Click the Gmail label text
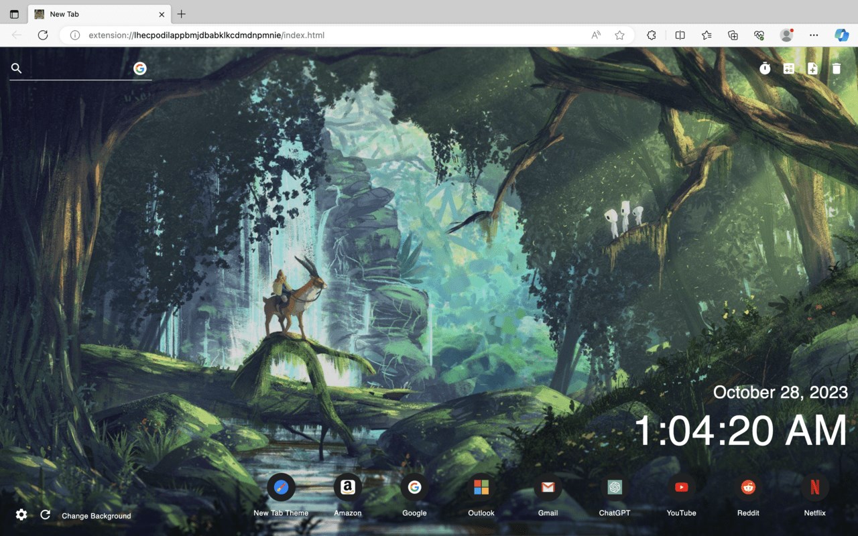The width and height of the screenshot is (858, 536). pyautogui.click(x=548, y=513)
